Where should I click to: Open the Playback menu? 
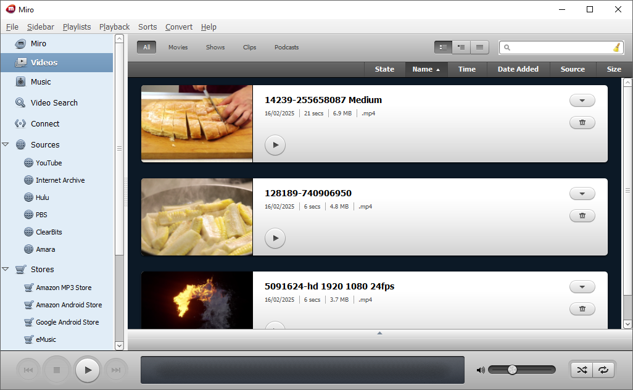(114, 27)
